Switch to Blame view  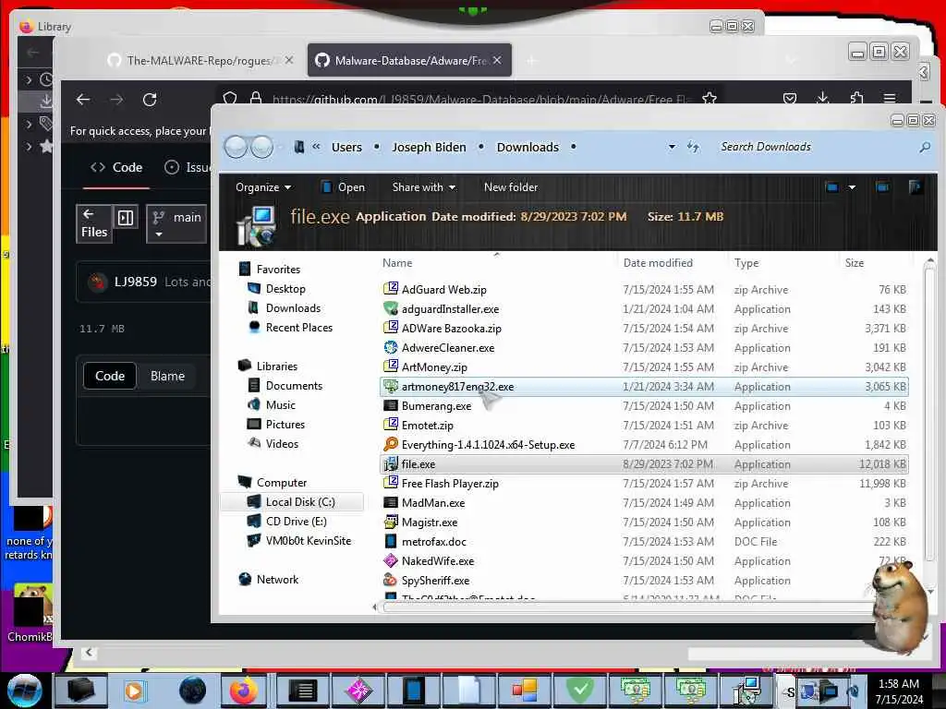point(168,376)
